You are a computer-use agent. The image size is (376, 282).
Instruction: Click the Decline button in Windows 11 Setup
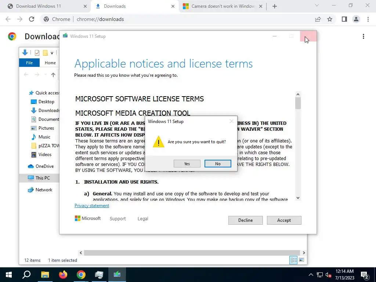[x=245, y=220]
